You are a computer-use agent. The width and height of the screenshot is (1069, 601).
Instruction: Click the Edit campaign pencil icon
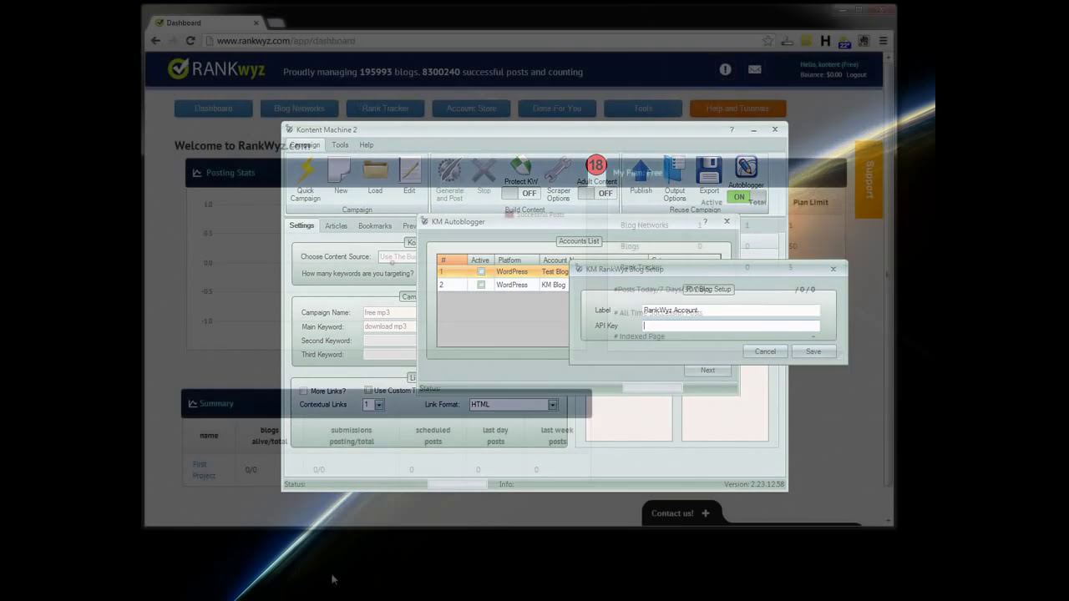tap(409, 170)
